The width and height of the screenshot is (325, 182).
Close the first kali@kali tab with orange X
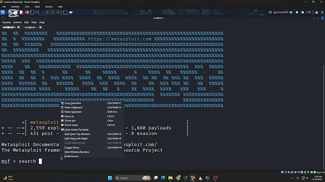(x=19, y=27)
